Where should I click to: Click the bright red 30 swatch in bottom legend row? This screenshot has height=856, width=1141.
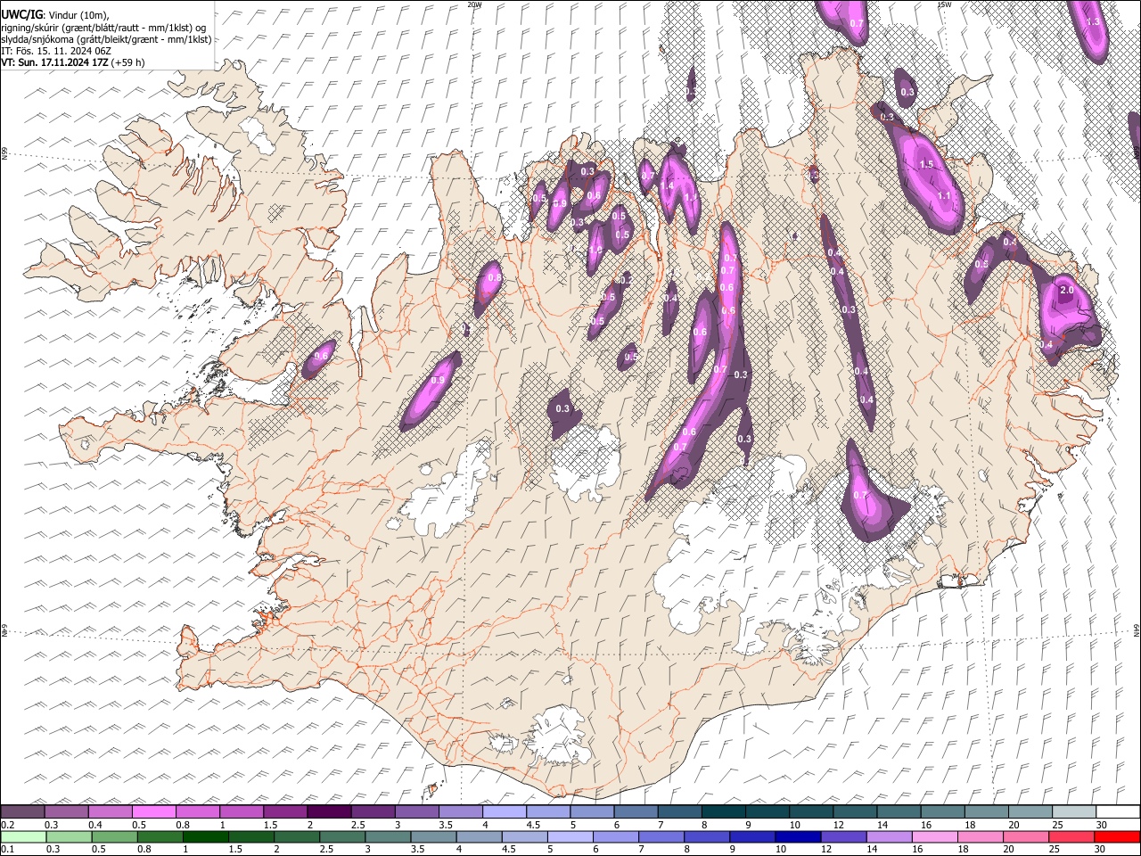tap(1117, 836)
